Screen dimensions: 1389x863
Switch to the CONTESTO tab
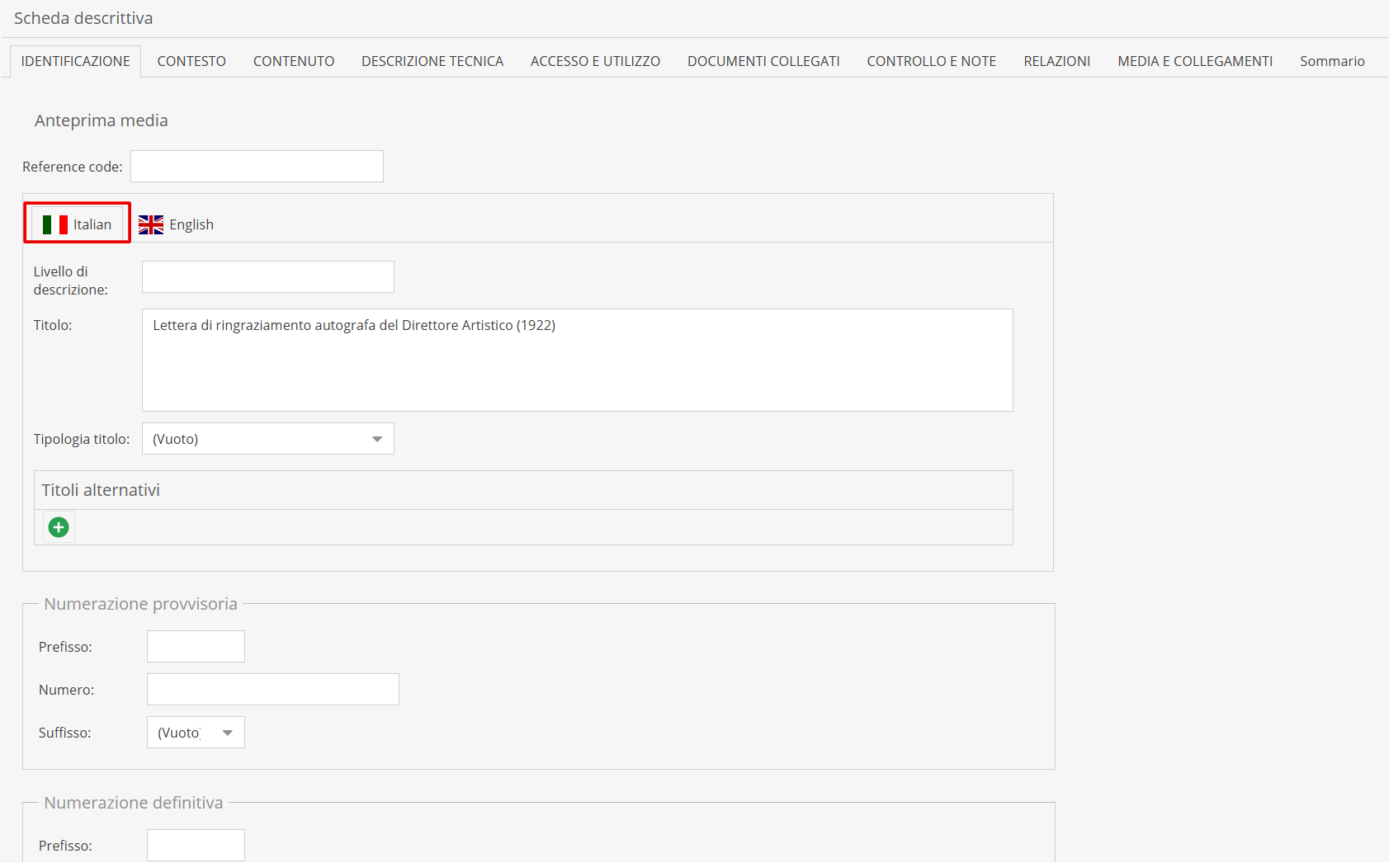[191, 61]
